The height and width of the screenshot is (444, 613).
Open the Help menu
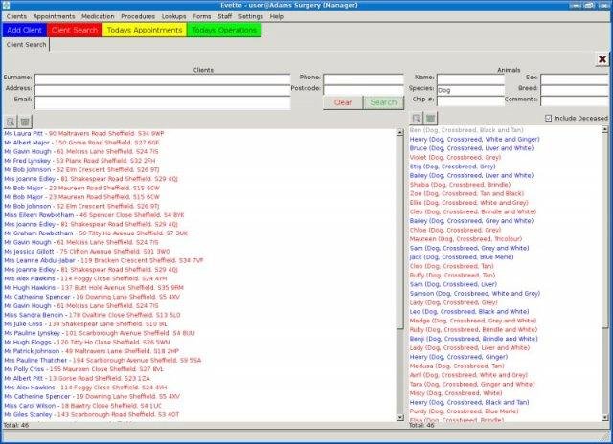point(276,16)
